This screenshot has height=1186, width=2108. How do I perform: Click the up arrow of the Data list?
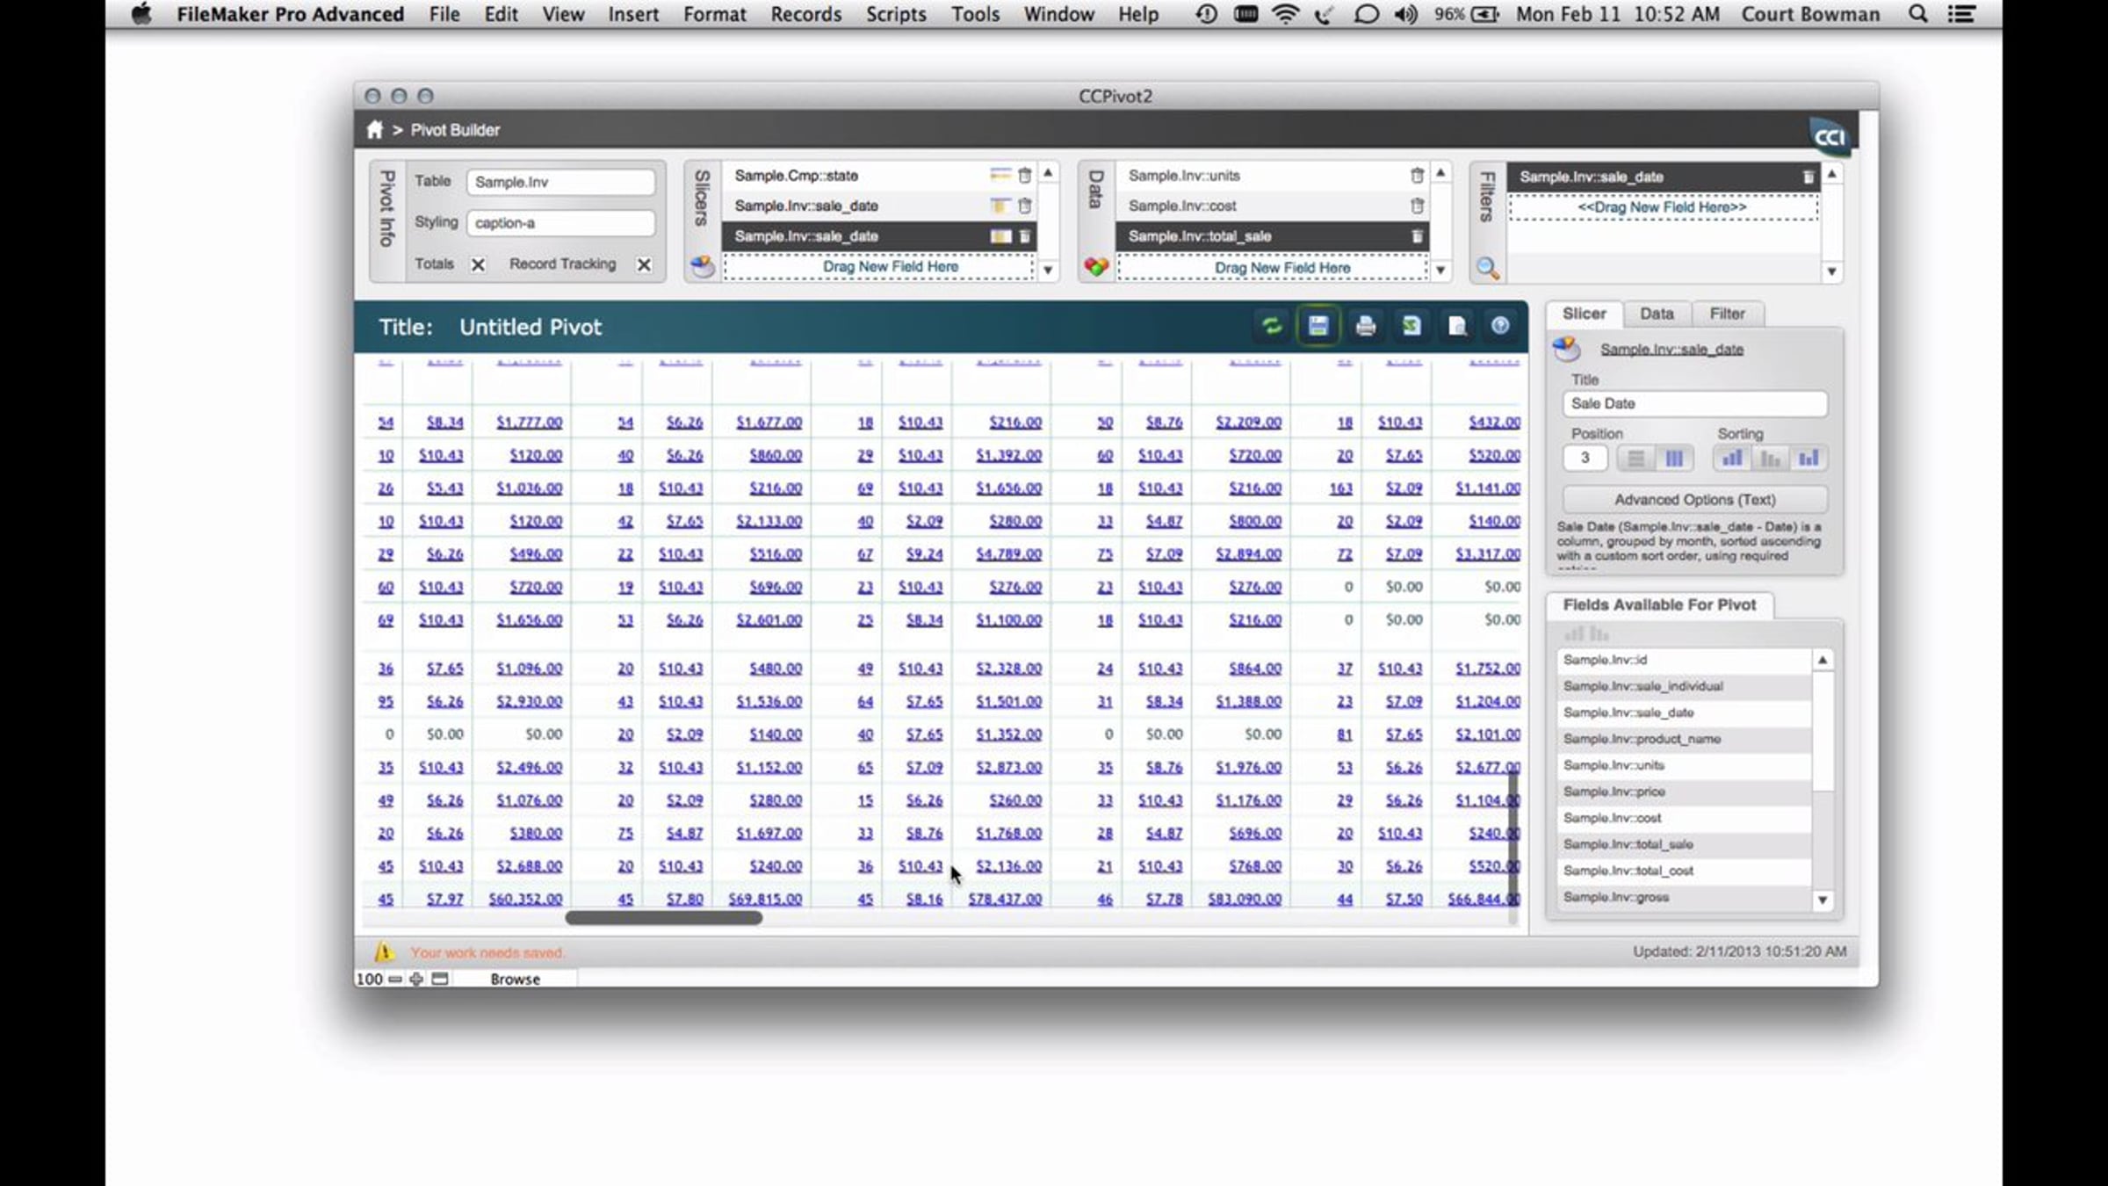point(1440,173)
